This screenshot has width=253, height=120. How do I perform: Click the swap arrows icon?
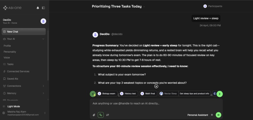[108, 115]
